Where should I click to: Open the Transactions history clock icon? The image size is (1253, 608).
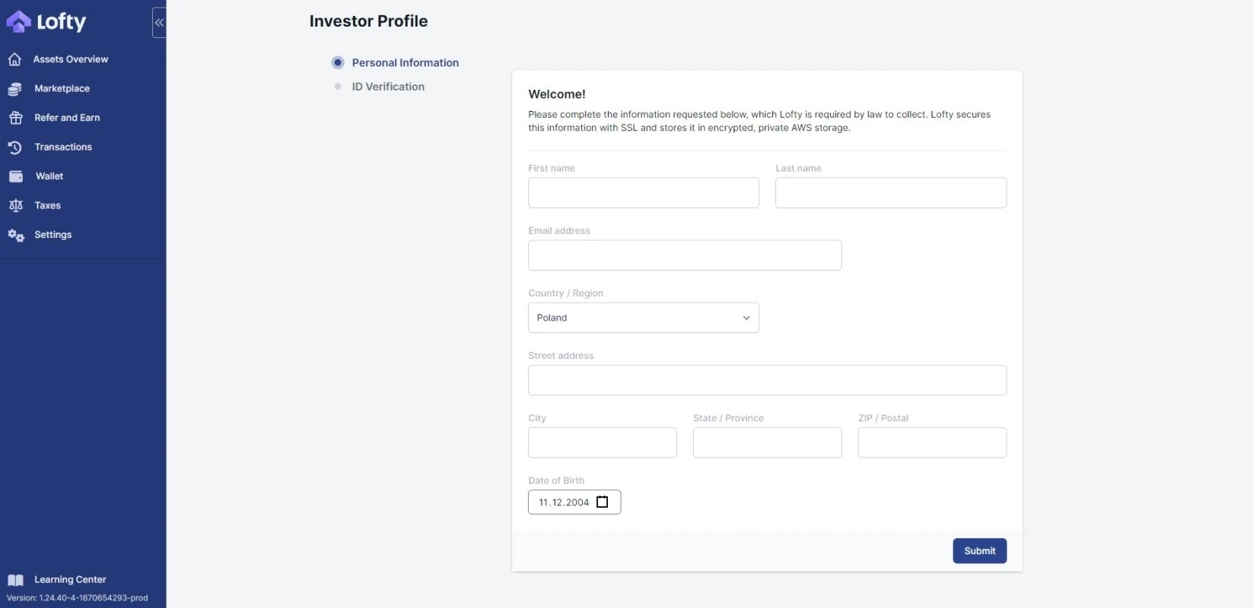[x=14, y=147]
